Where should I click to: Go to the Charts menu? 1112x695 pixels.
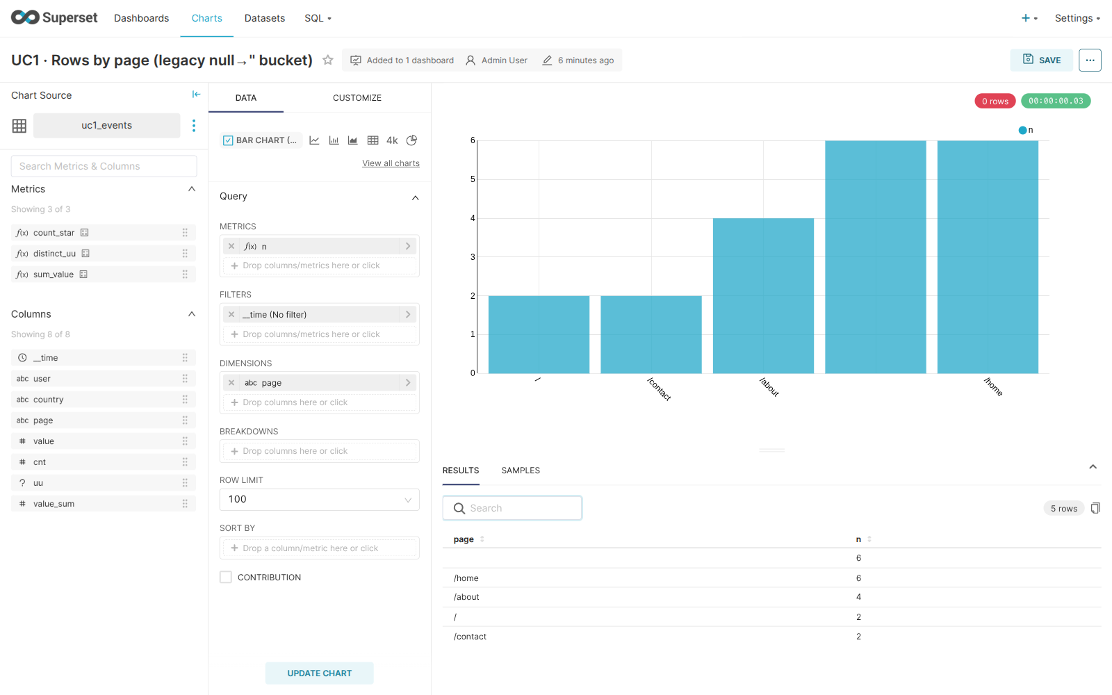[x=207, y=18]
